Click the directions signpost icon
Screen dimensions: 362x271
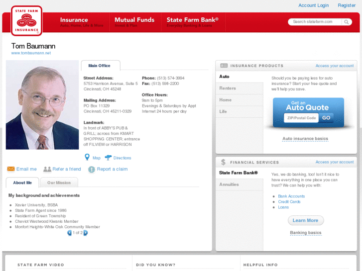[x=108, y=158]
